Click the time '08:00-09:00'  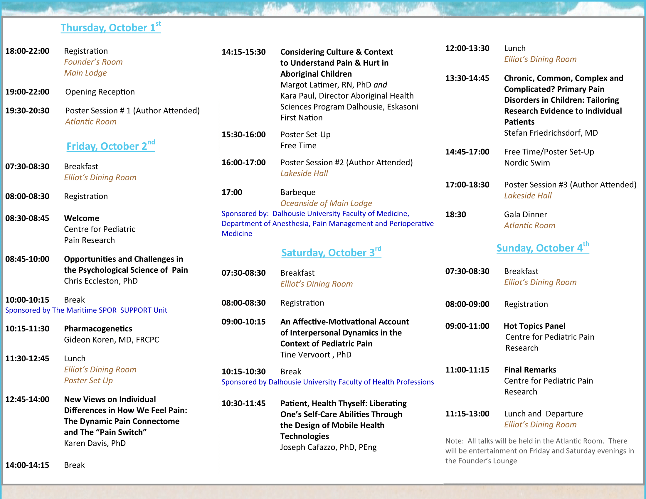[467, 304]
